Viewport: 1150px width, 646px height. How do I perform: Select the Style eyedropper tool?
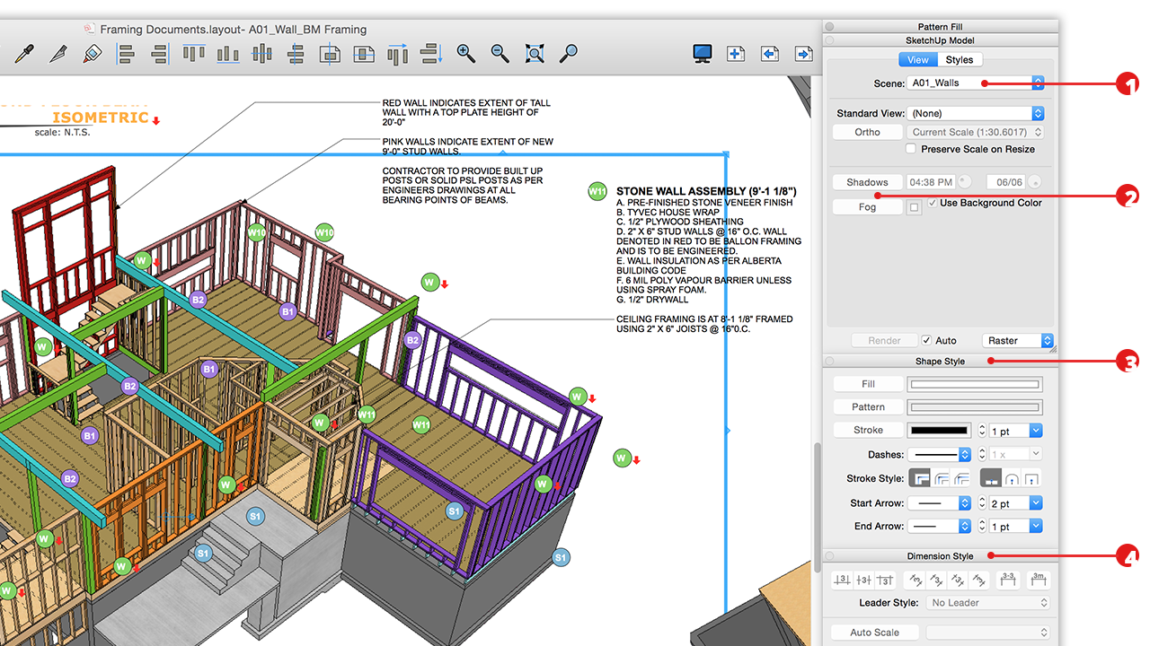(24, 53)
